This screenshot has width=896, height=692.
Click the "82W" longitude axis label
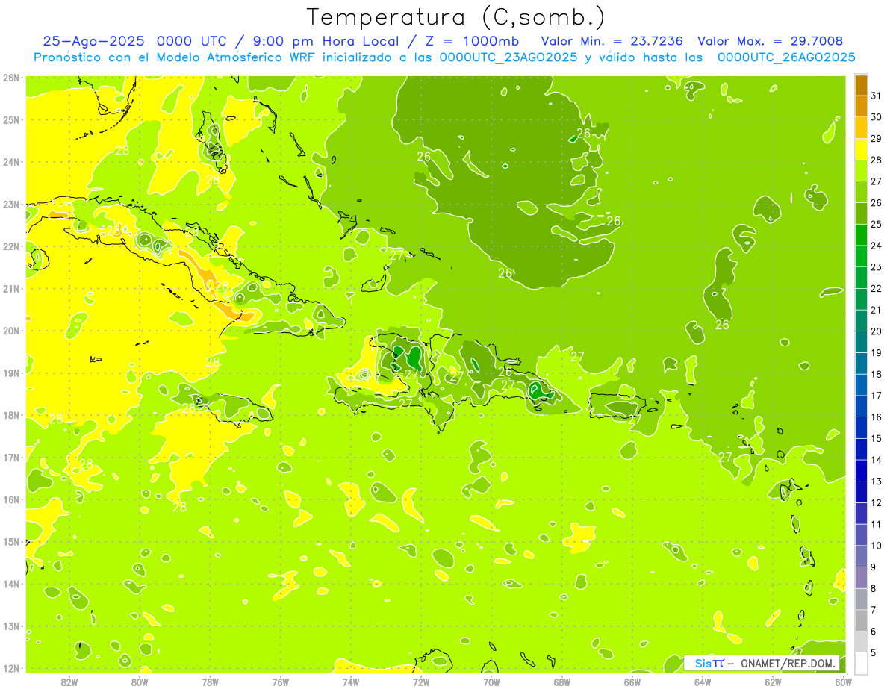click(x=69, y=681)
